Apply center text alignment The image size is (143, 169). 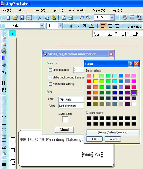110,26
